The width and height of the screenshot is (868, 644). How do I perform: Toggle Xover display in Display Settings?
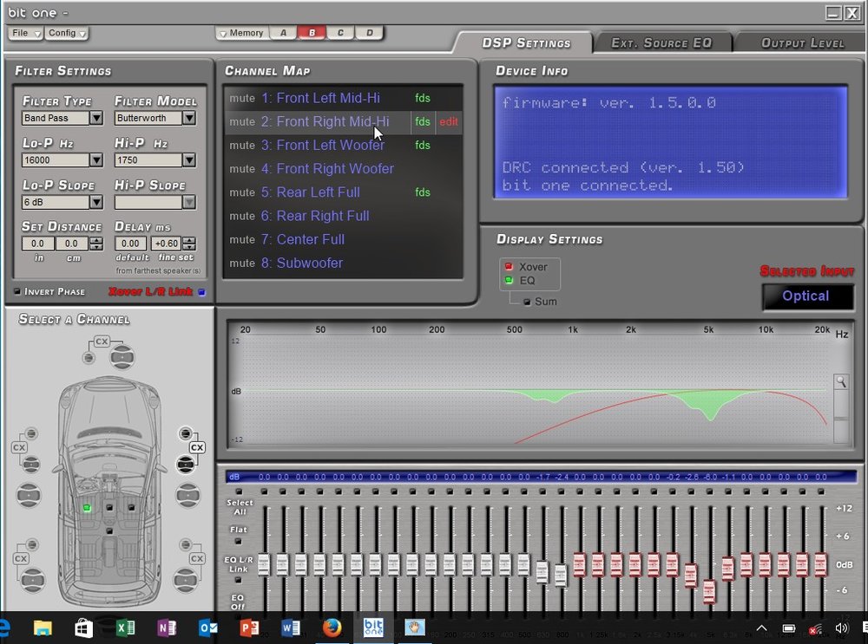509,266
